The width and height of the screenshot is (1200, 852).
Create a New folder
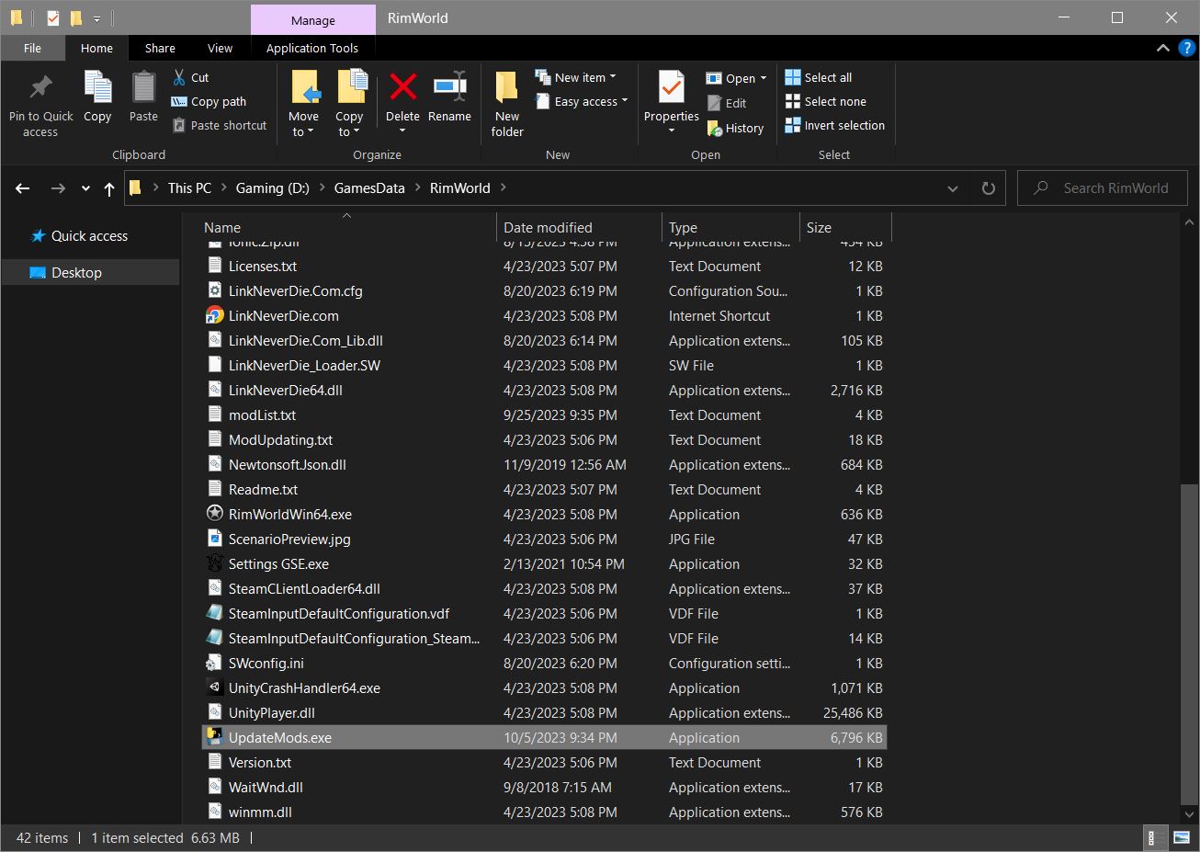point(506,103)
